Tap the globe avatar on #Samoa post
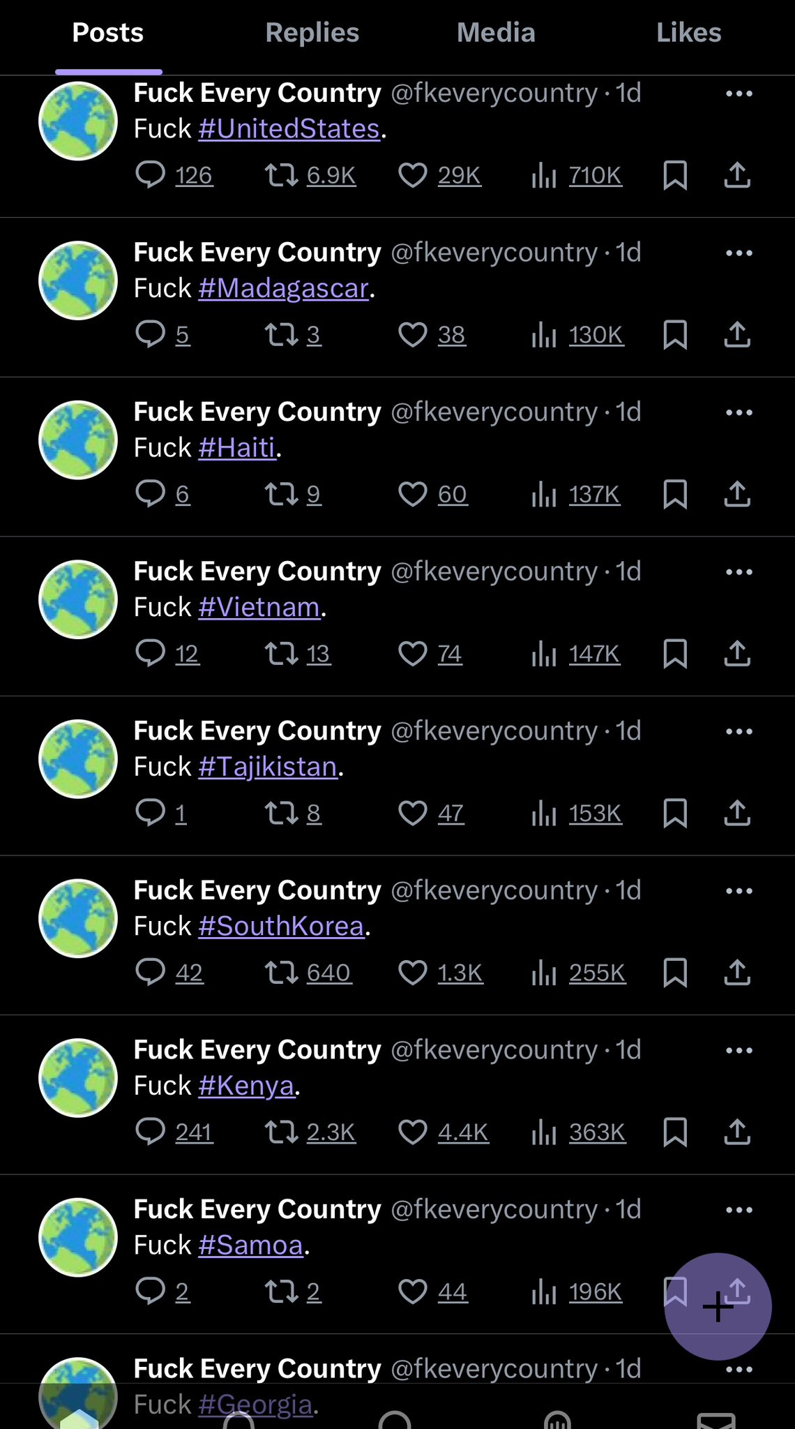Viewport: 795px width, 1429px height. (x=78, y=1237)
